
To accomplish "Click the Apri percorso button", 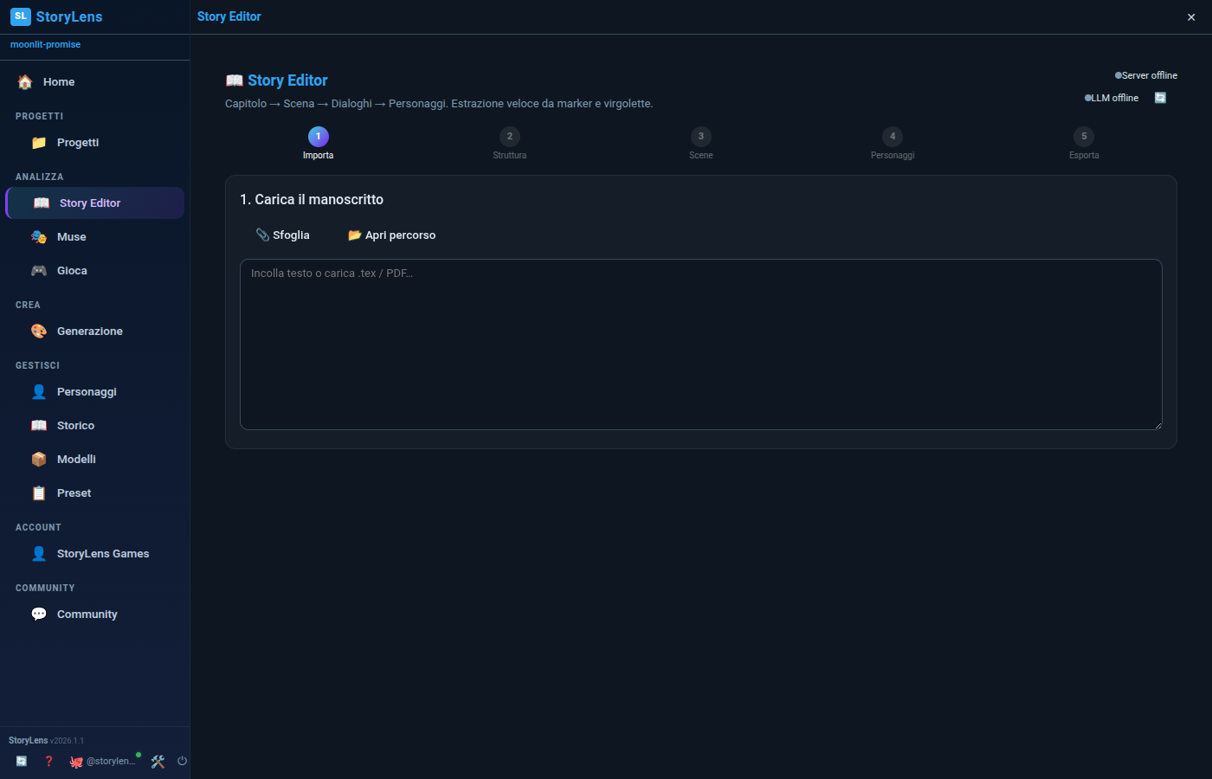I will click(392, 235).
